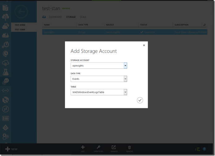This screenshot has width=215, height=156.
Task: Switch to the Dashboard tab
Action: [55, 17]
